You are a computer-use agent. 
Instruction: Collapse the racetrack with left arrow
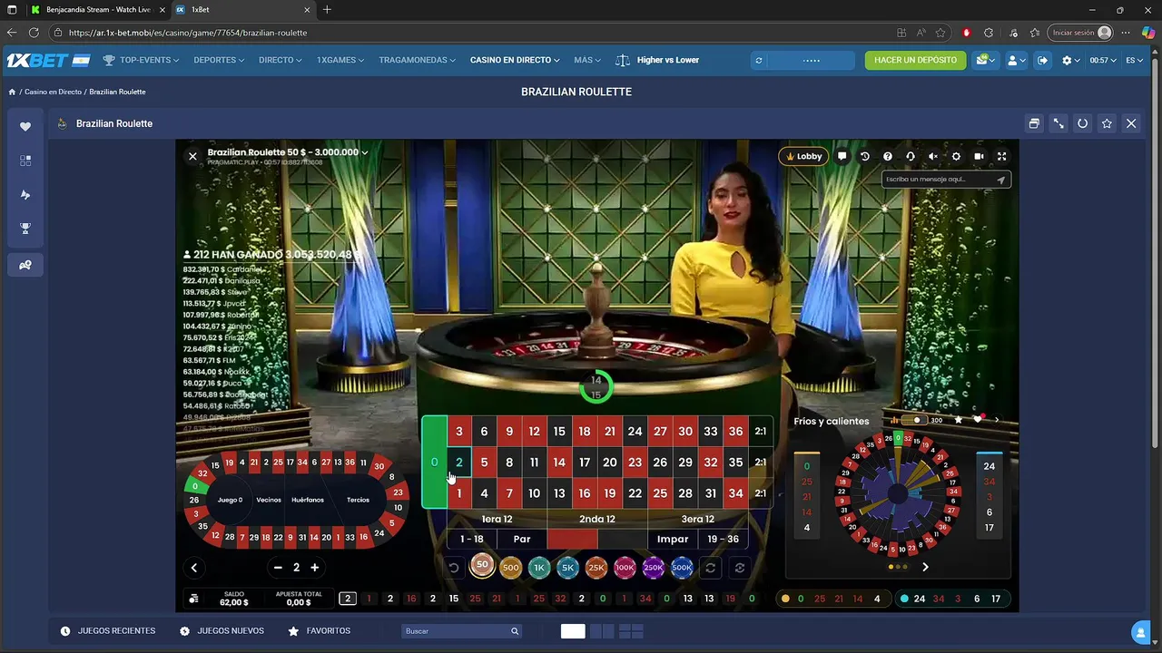tap(194, 568)
